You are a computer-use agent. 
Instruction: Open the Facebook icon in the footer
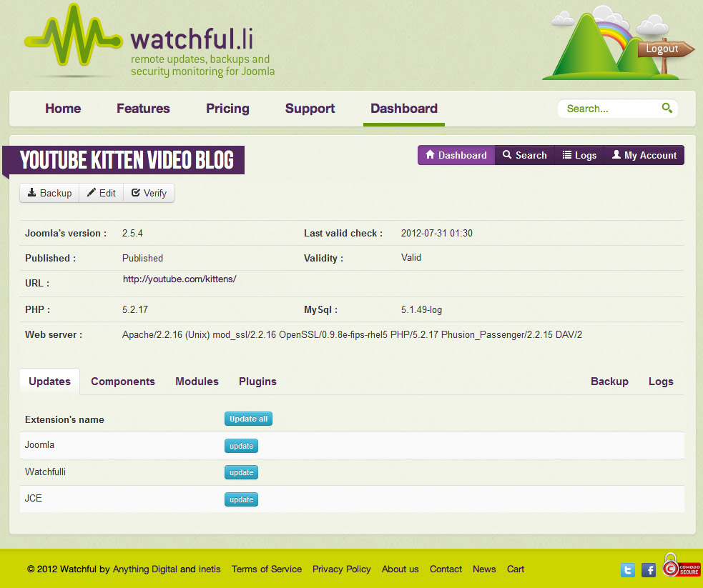pyautogui.click(x=649, y=569)
